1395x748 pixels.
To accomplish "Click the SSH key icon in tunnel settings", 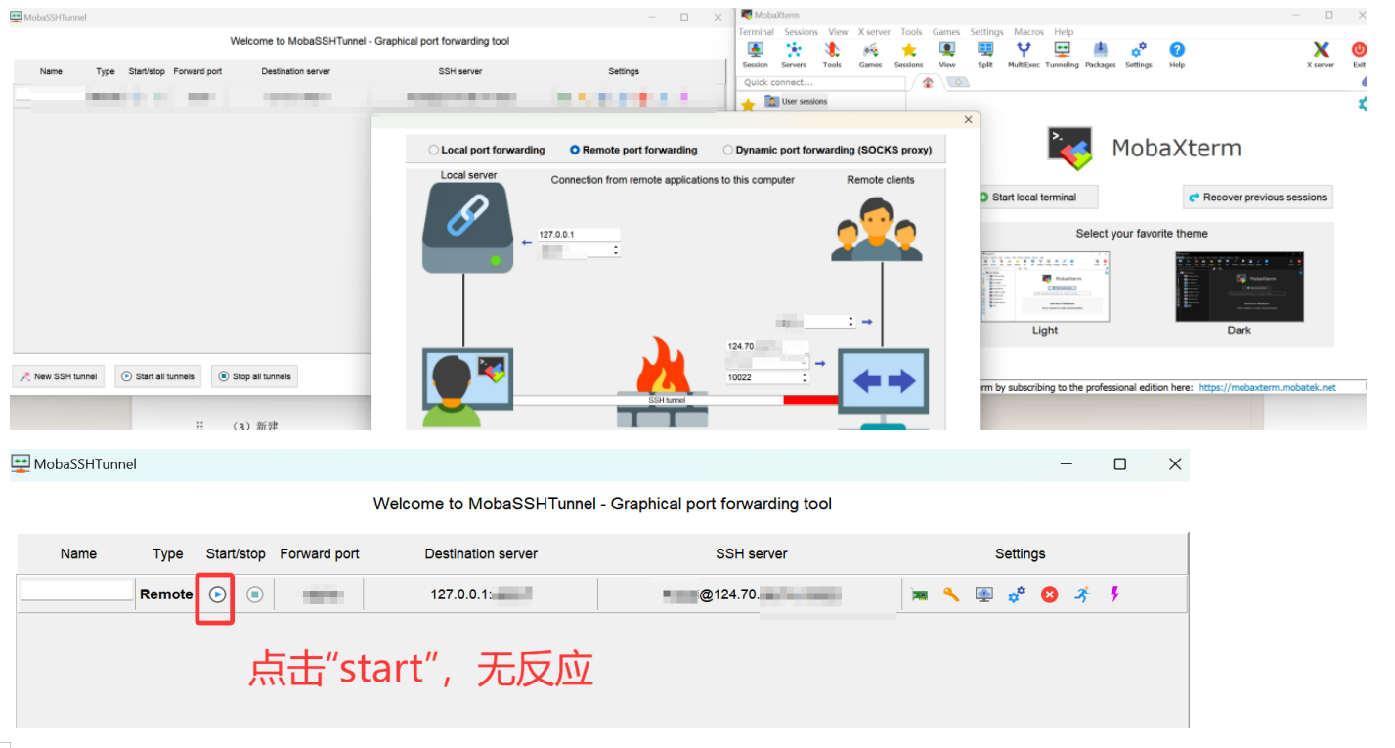I will click(951, 594).
